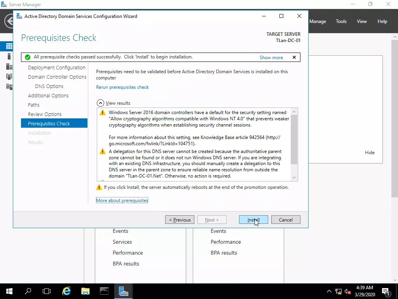This screenshot has width=398, height=299.
Task: Select DNS Options step
Action: click(49, 86)
